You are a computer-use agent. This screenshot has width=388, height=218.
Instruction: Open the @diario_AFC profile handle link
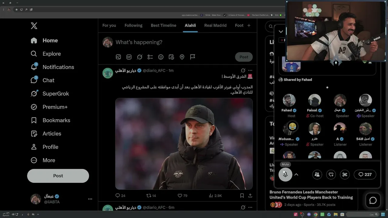click(154, 71)
